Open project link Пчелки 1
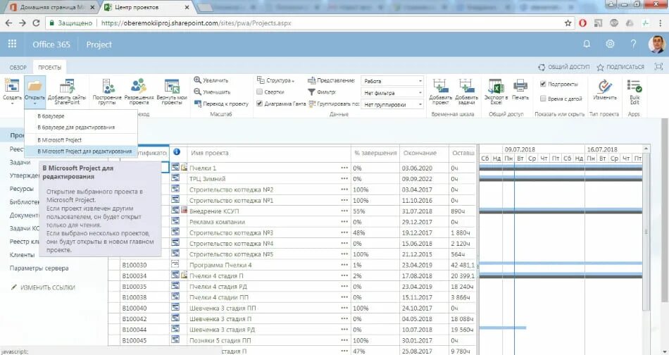 click(203, 168)
